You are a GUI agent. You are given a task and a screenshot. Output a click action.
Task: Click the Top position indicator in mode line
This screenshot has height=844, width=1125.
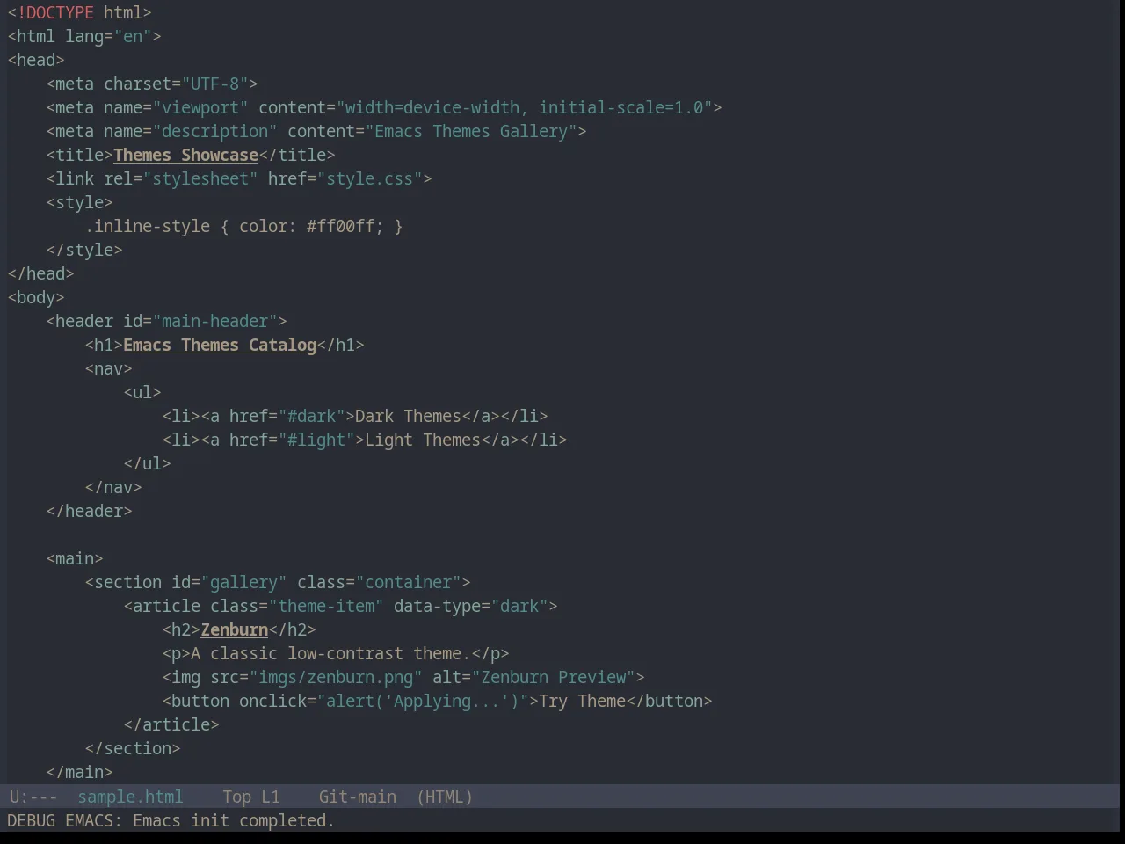(236, 797)
